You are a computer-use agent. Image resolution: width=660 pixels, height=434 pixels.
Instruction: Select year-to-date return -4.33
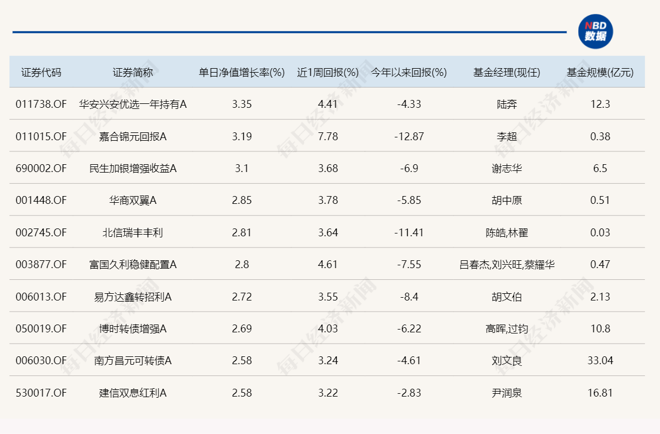click(409, 104)
